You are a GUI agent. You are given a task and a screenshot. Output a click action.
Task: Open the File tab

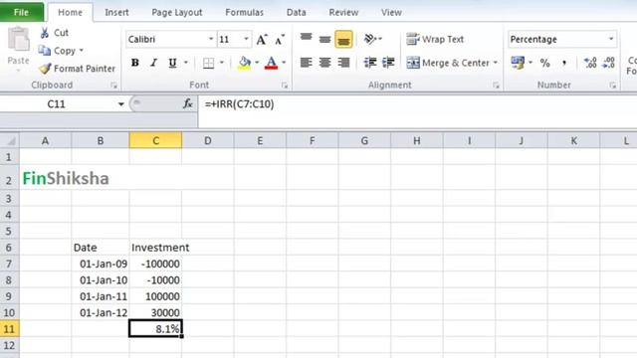coord(22,12)
